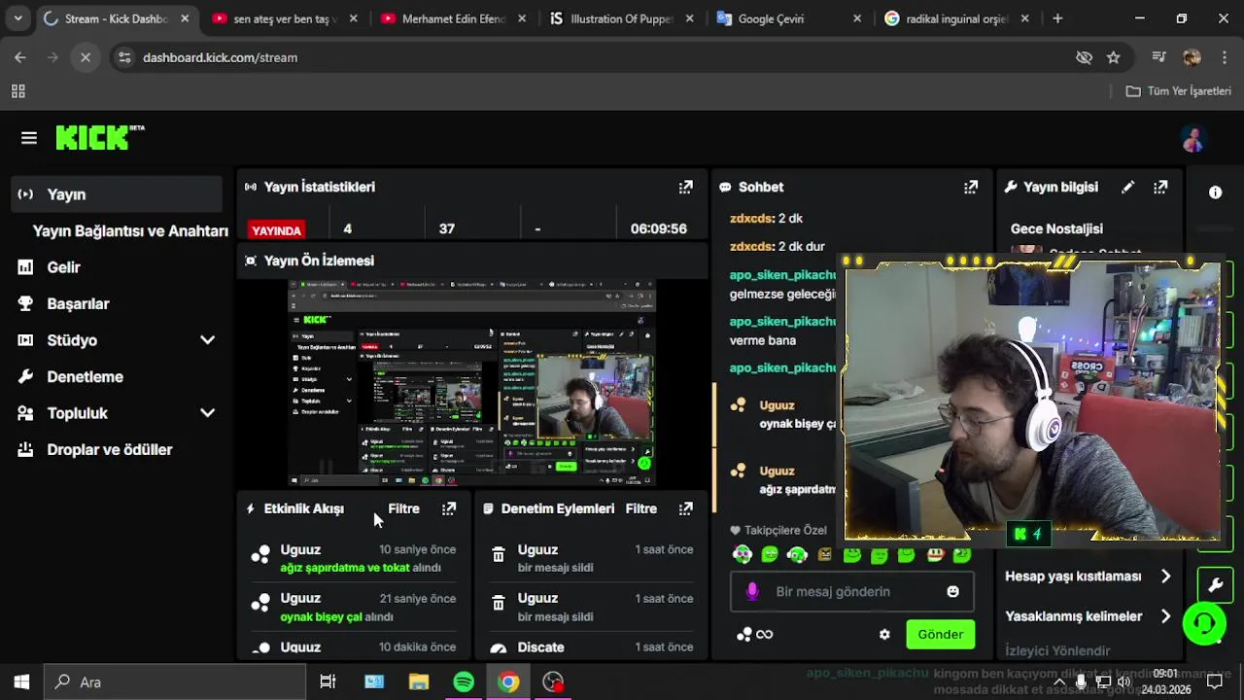The height and width of the screenshot is (700, 1244).
Task: Select the angry brown emote in the emote row
Action: click(x=825, y=555)
